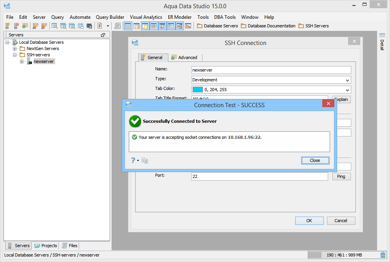Open the DBA Tools menu
The width and height of the screenshot is (390, 262).
pos(225,17)
